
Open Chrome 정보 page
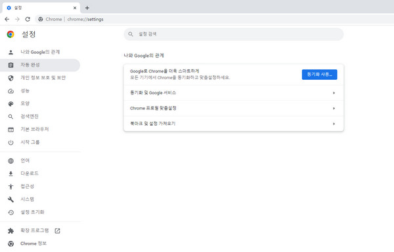tap(40, 243)
